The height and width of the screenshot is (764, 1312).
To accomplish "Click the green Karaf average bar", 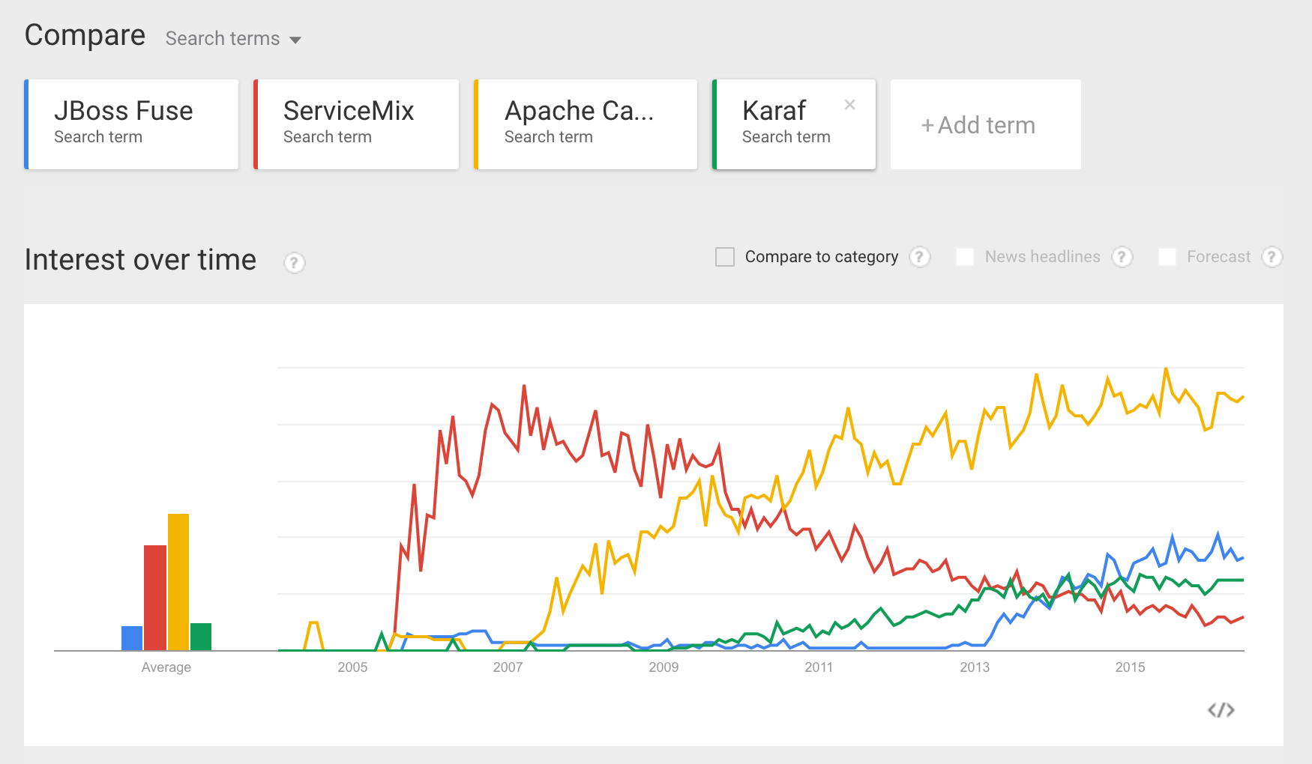I will tap(201, 637).
